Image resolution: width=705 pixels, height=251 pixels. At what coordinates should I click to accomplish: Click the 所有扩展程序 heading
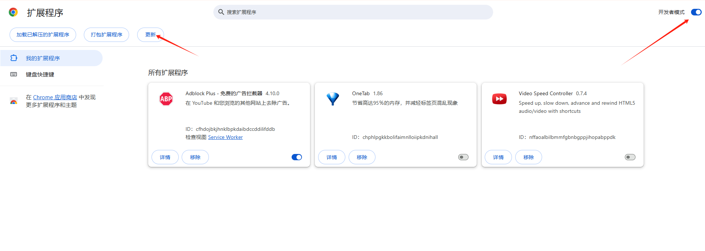[x=168, y=73]
